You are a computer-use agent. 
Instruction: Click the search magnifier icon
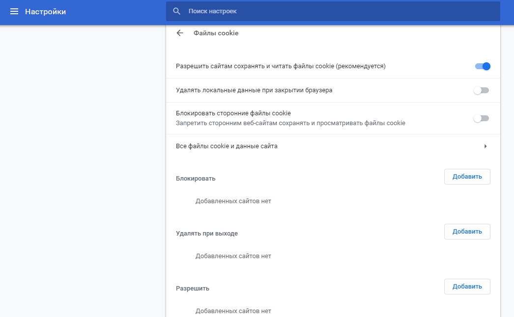coord(176,11)
